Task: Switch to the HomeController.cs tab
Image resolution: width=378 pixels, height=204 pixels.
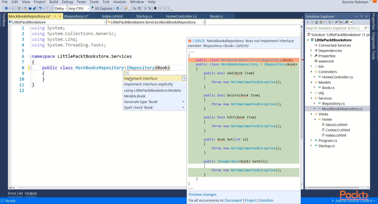Action: [181, 16]
